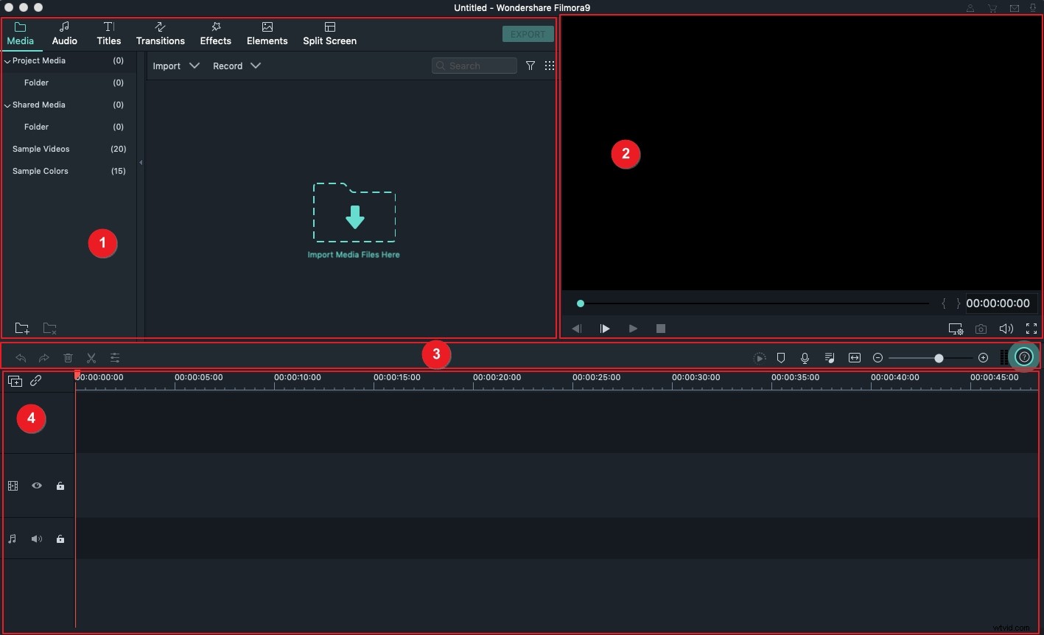Screen dimensions: 1044x635
Task: Open the help icon near the timeline
Action: (x=1024, y=357)
